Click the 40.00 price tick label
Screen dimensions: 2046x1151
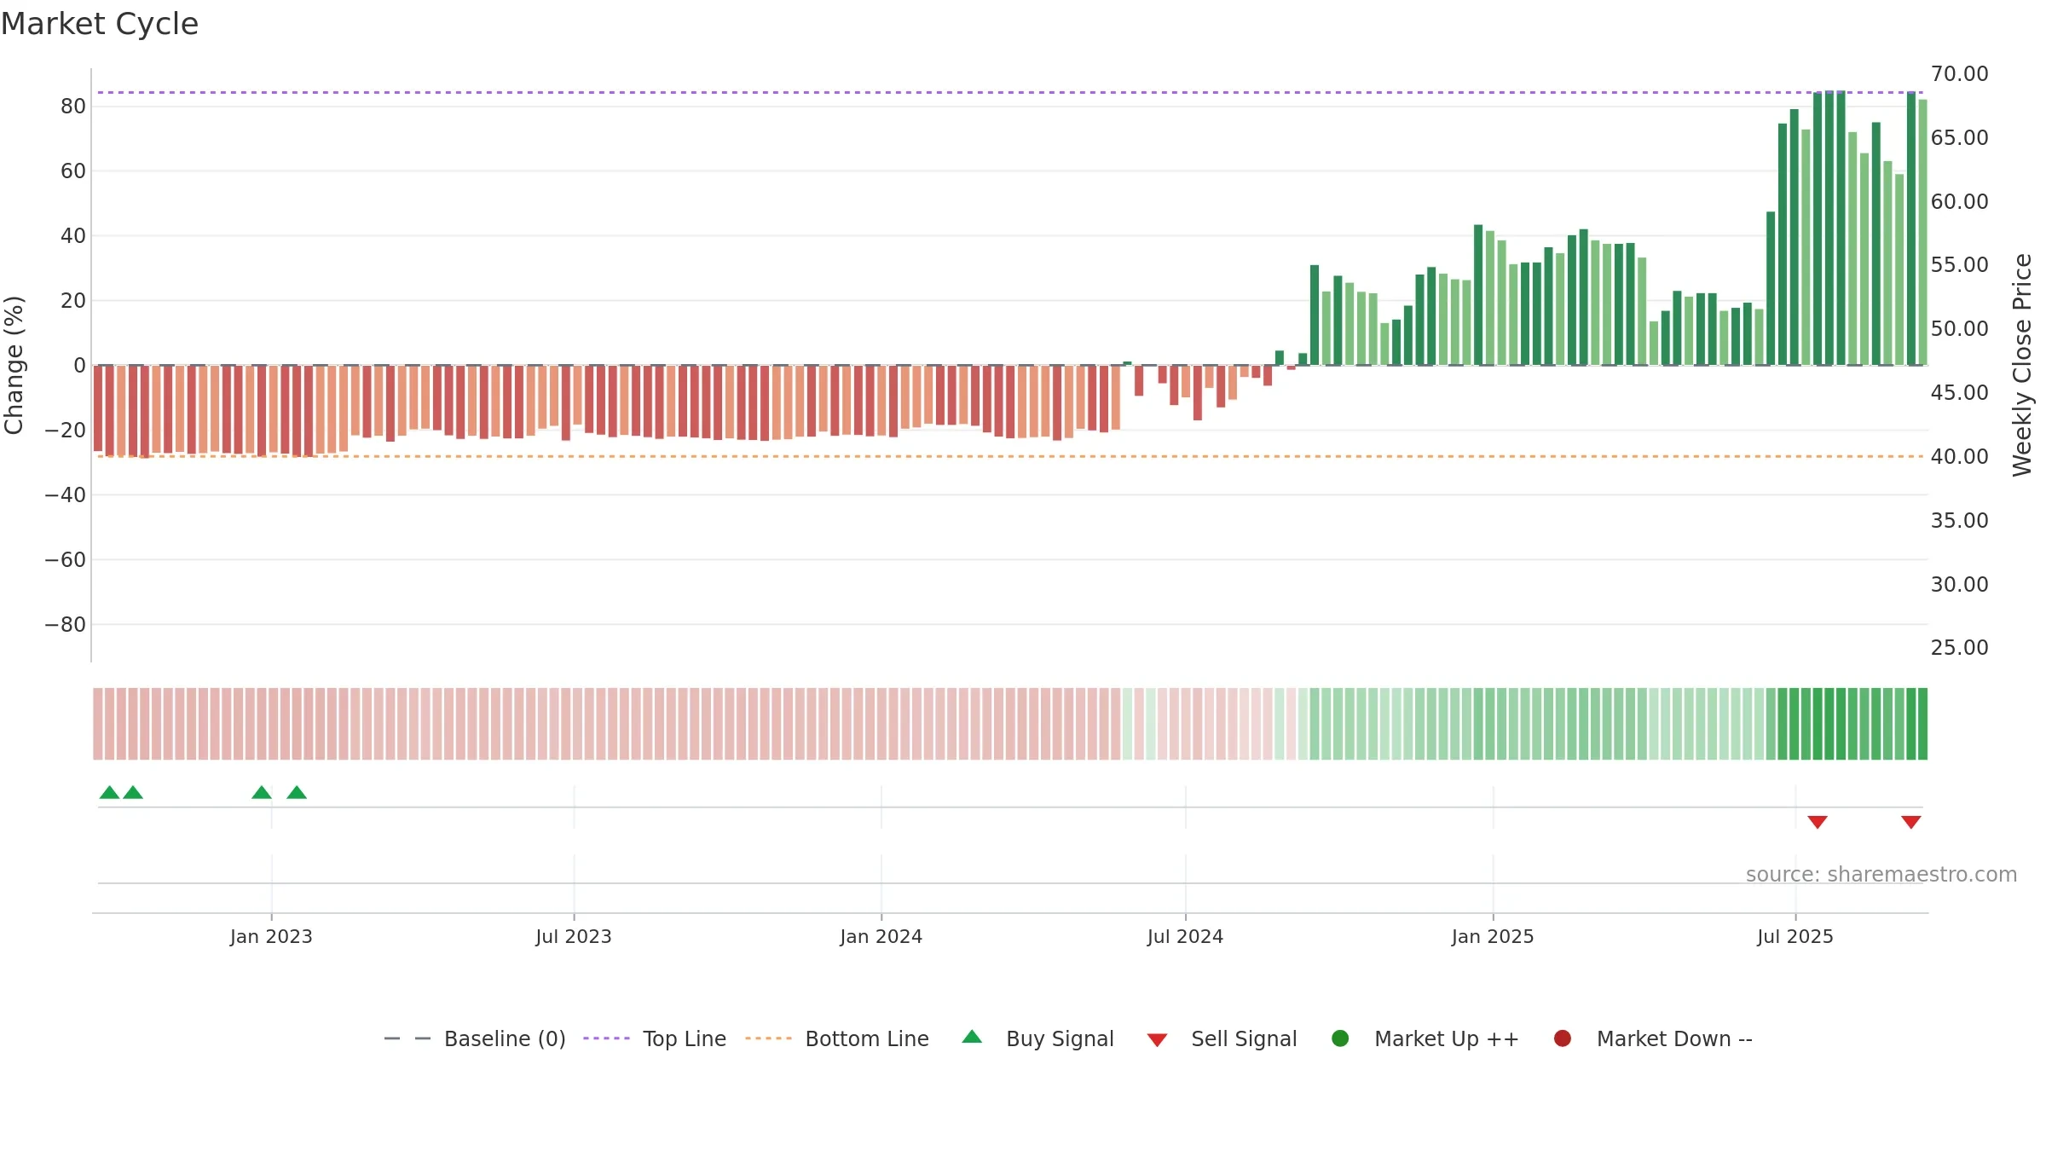1960,457
